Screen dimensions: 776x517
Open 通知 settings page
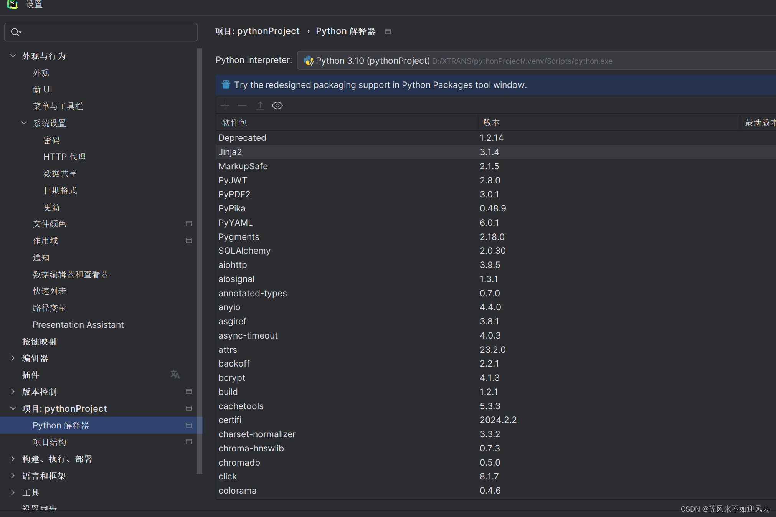click(x=41, y=258)
